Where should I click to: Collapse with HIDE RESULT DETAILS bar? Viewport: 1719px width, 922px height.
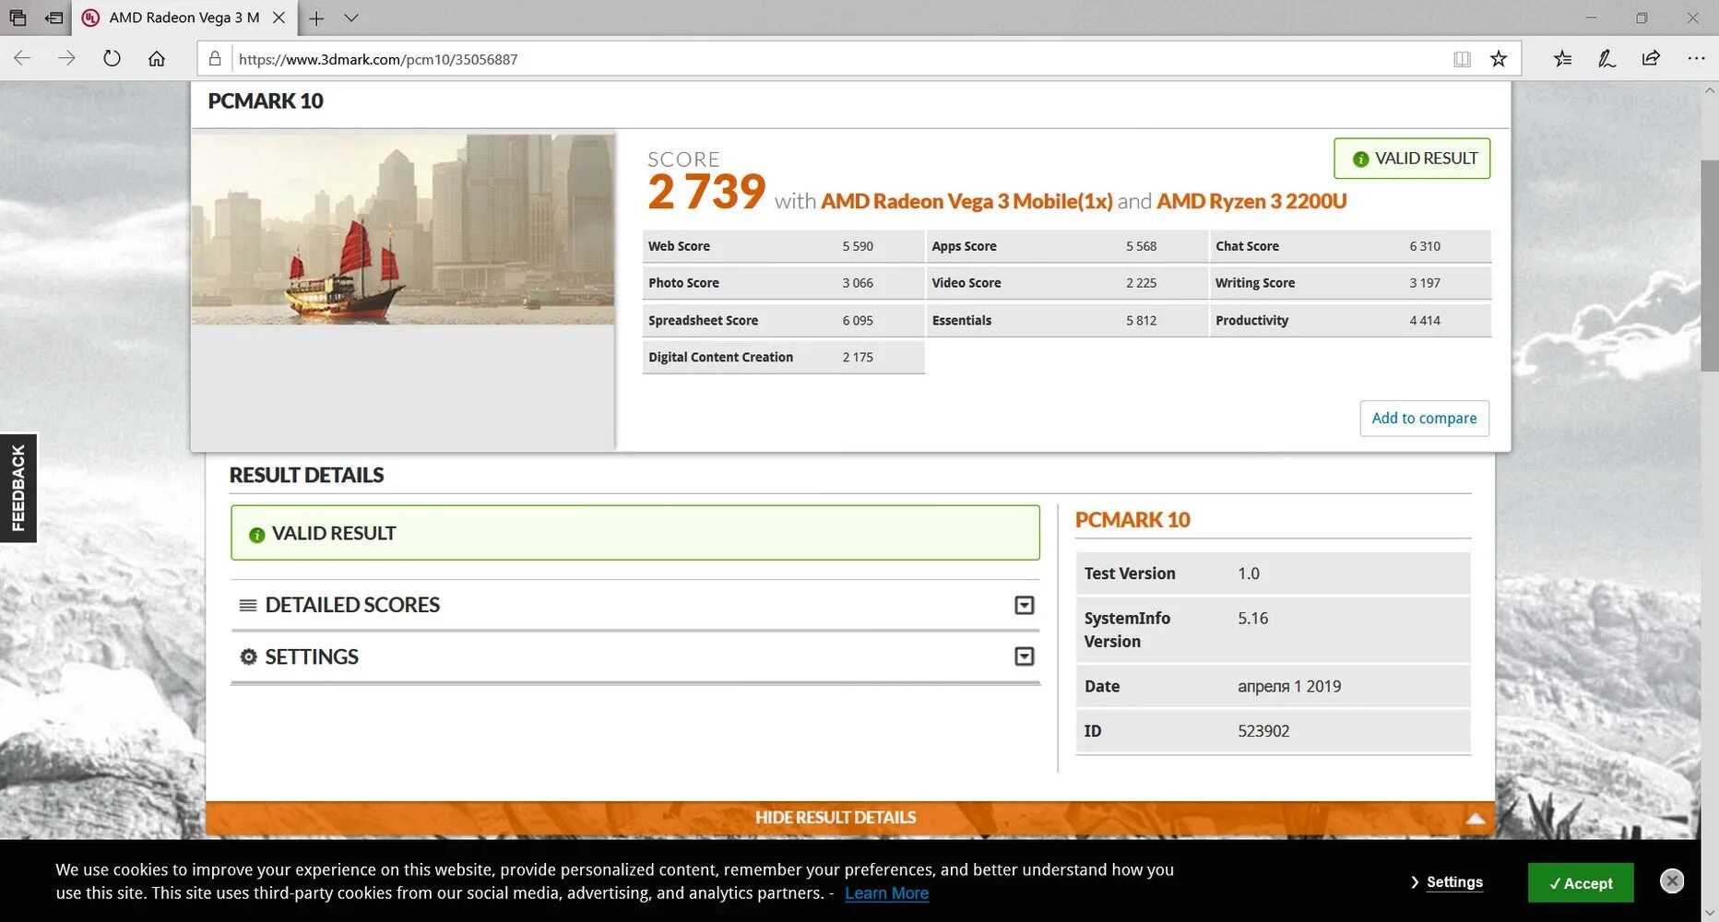[849, 818]
